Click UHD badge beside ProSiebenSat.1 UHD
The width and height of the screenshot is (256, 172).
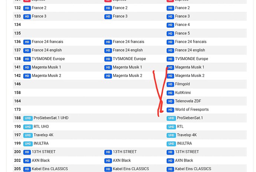pyautogui.click(x=28, y=118)
